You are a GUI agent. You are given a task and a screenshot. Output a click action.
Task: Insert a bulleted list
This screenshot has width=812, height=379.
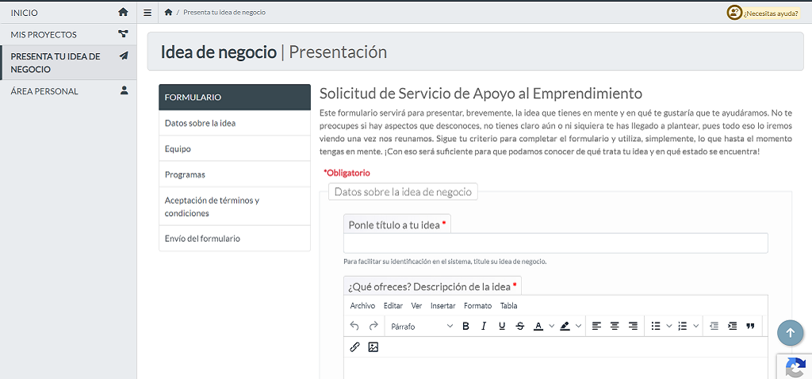(x=656, y=326)
